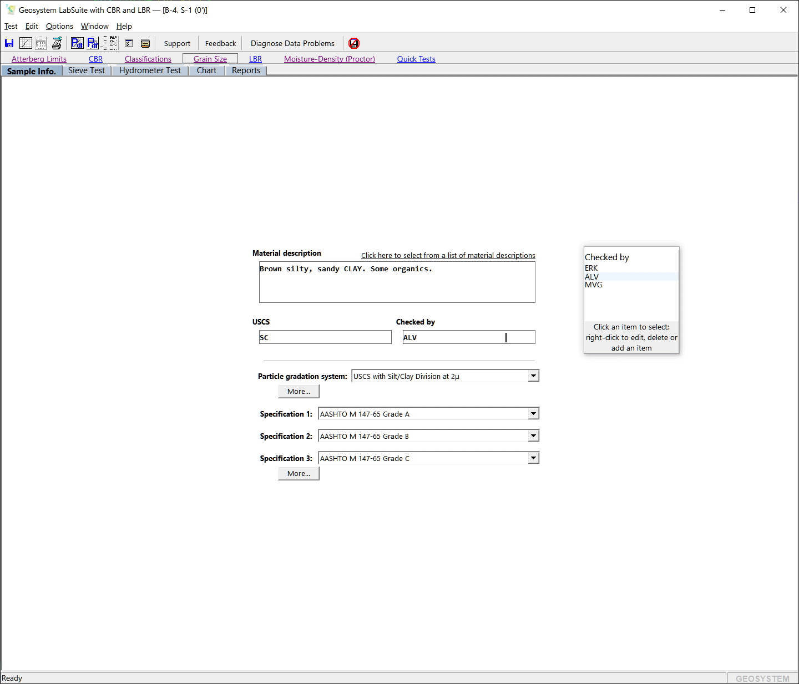Click the printer icon in toolbar

point(57,43)
